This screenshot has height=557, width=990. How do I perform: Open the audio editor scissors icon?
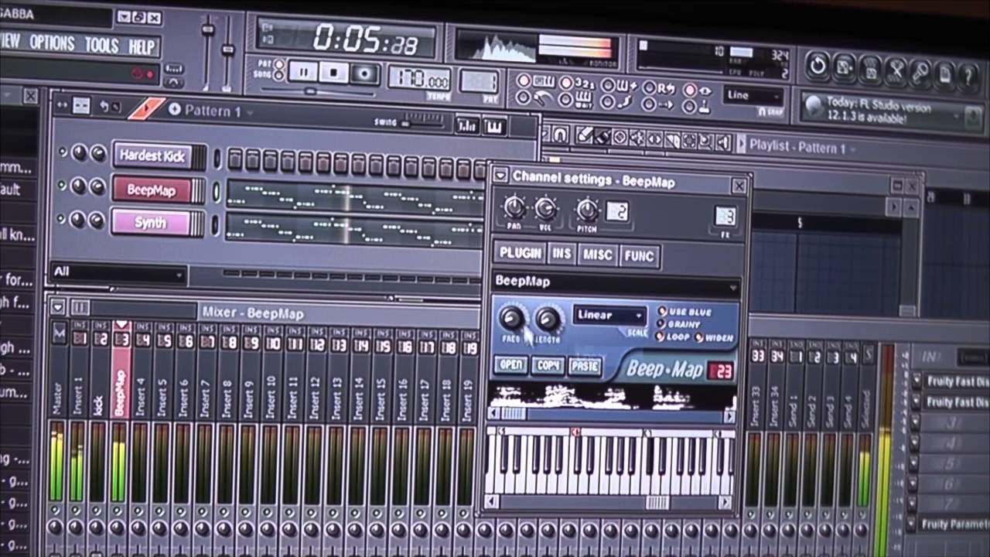coord(896,72)
